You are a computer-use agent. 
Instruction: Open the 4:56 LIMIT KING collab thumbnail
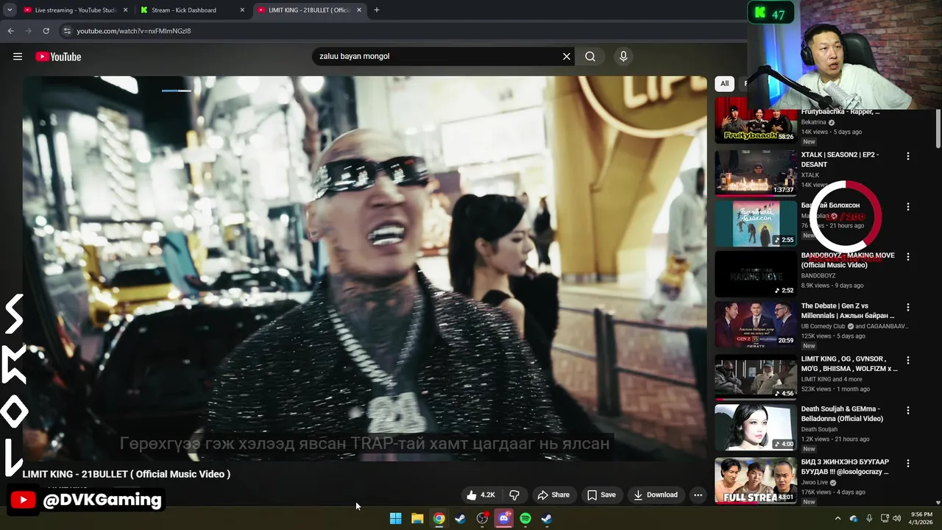click(756, 377)
